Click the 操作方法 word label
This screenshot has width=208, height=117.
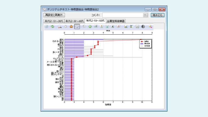pyautogui.click(x=59, y=82)
